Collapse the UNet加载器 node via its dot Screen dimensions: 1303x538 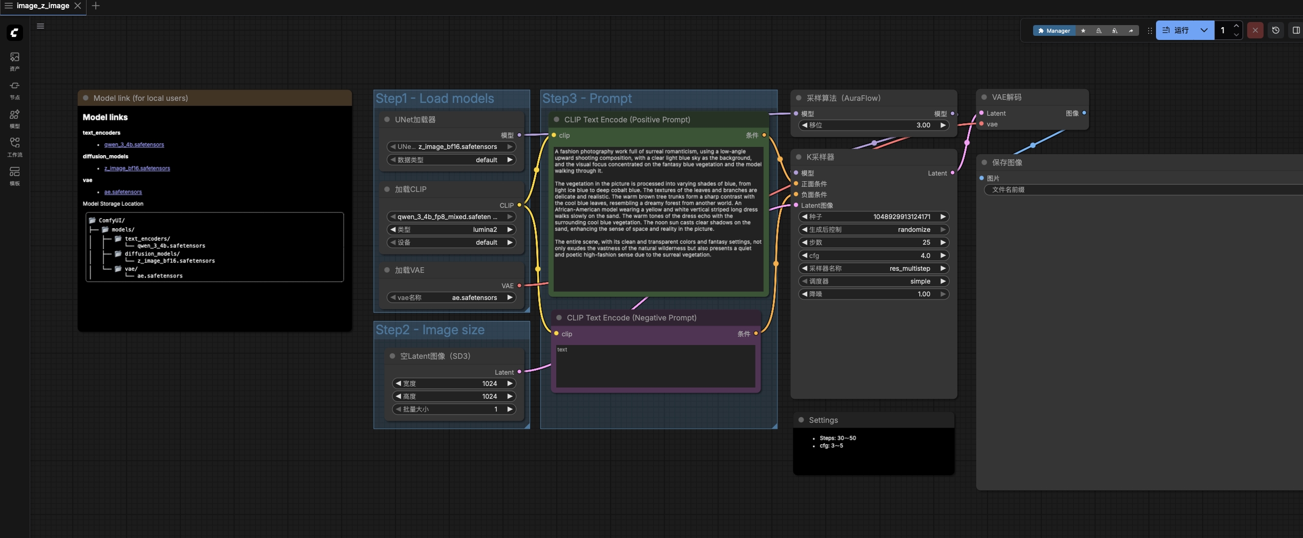click(x=387, y=120)
